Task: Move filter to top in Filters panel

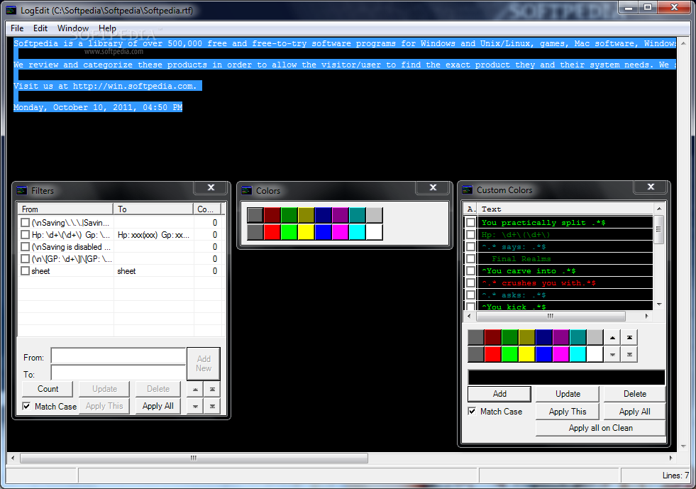Action: coord(212,389)
